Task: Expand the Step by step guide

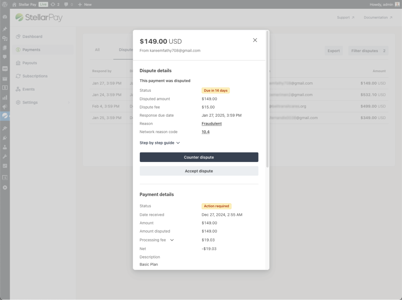Action: pyautogui.click(x=160, y=143)
